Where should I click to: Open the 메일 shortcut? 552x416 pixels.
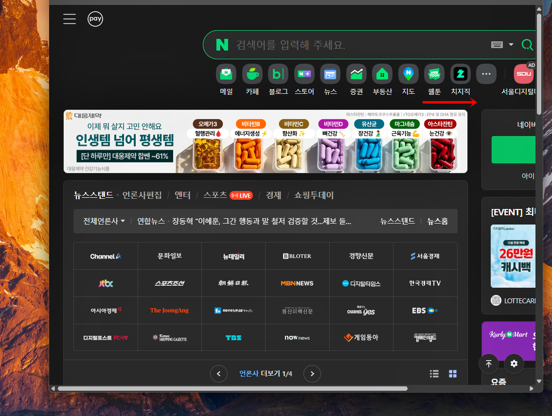[226, 80]
